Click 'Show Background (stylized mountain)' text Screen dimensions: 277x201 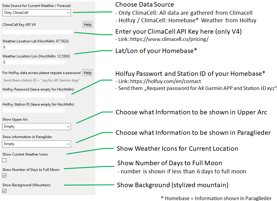173,185
